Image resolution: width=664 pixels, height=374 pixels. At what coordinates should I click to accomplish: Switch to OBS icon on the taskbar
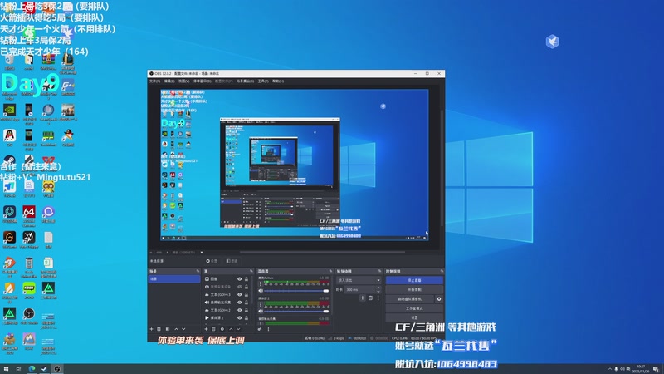click(x=57, y=368)
